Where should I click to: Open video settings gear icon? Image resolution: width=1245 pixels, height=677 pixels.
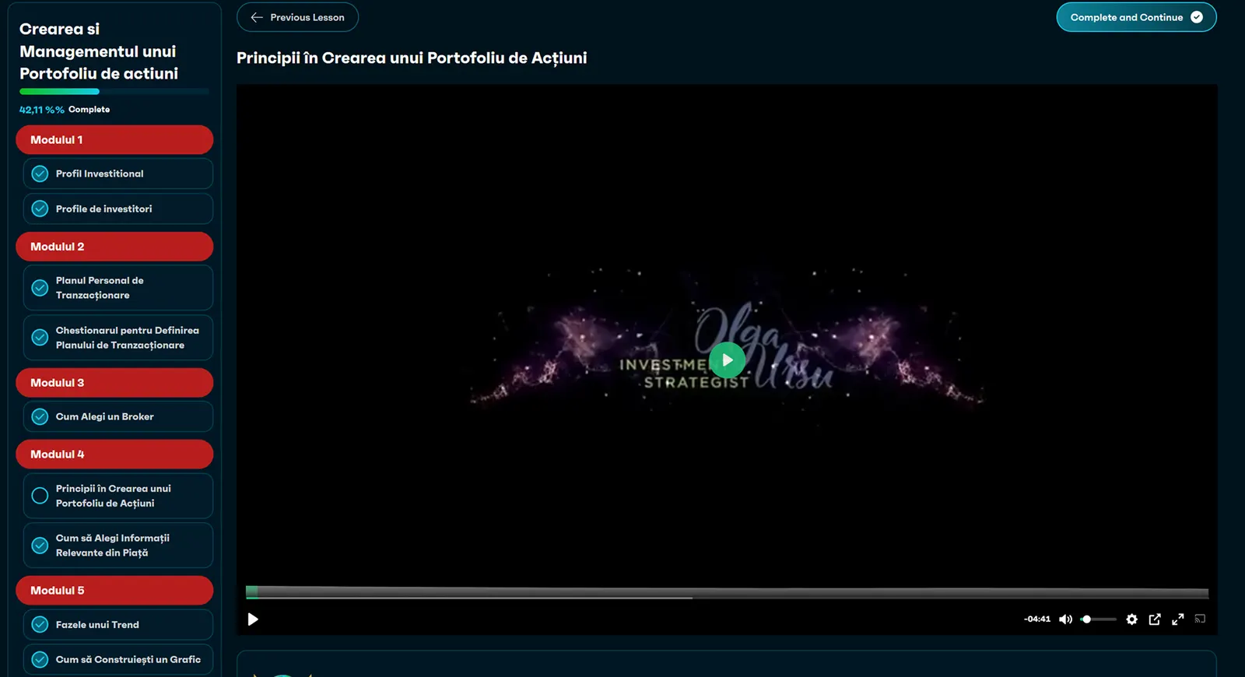tap(1131, 619)
